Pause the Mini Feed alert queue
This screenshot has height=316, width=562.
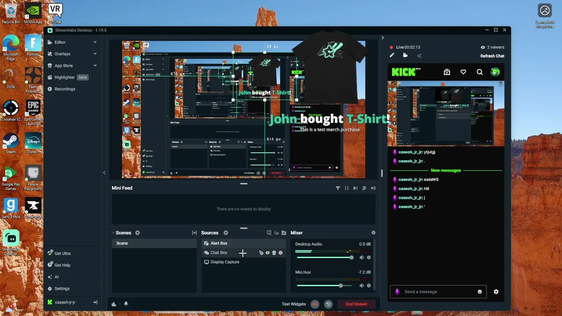pos(346,188)
